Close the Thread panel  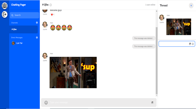point(191,5)
